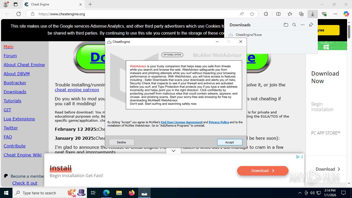Click orange Download button in ad

[x=263, y=171]
